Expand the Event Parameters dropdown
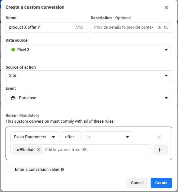Image resolution: width=178 pixels, height=192 pixels. click(x=35, y=137)
